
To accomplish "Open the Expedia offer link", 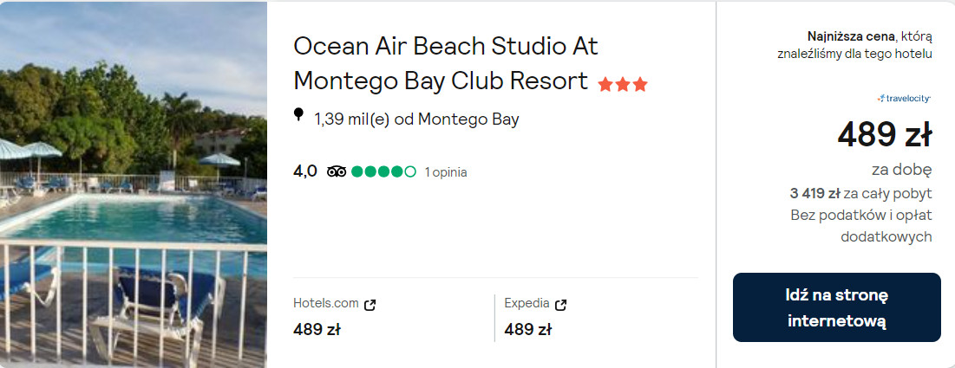I will coord(527,303).
